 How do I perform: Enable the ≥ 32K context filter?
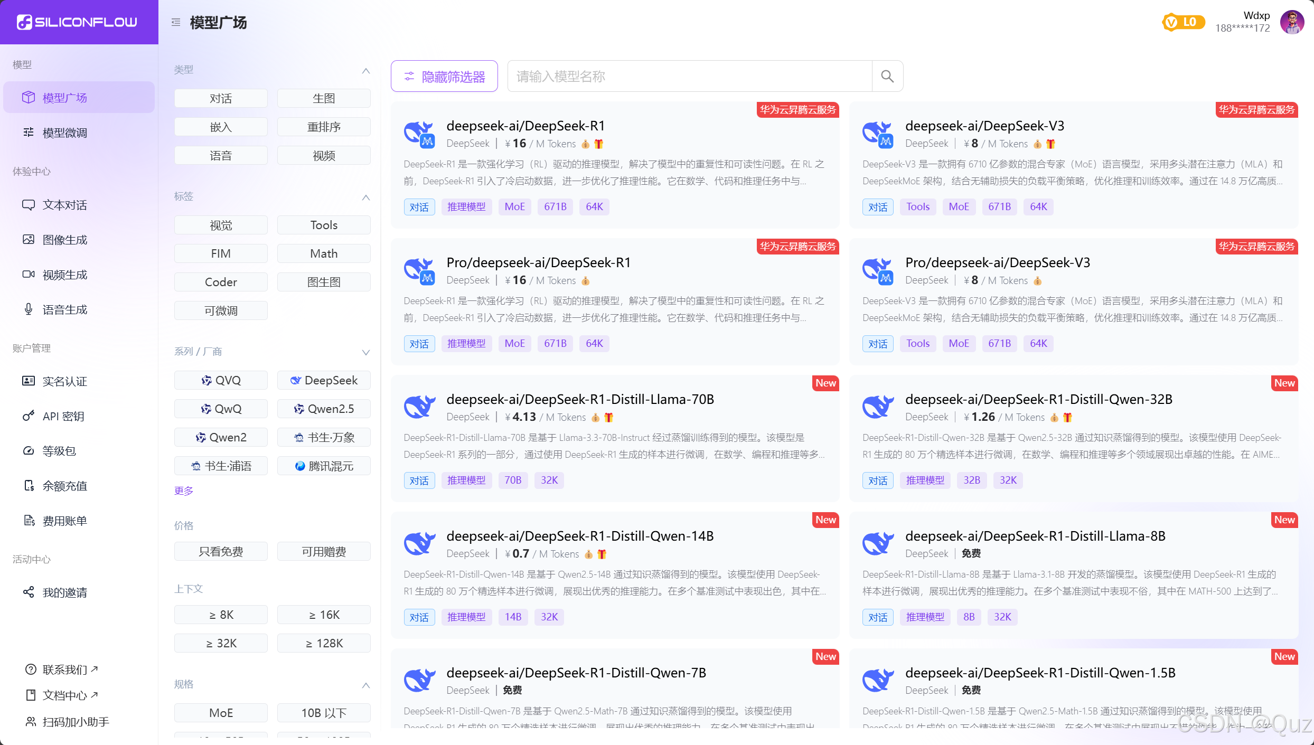(x=221, y=643)
